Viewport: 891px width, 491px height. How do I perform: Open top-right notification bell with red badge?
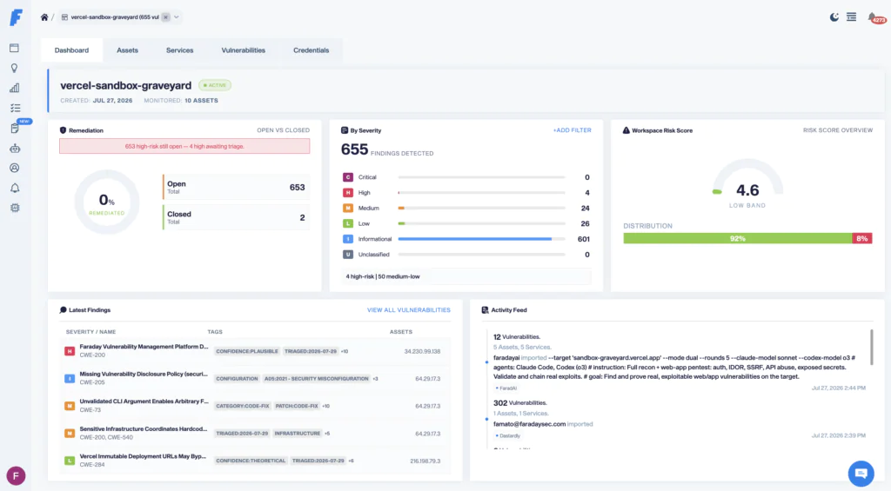pos(875,18)
